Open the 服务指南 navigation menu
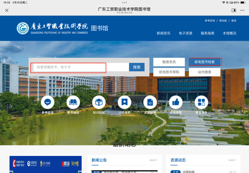Viewport: 249px width, 173px height. pos(207,33)
